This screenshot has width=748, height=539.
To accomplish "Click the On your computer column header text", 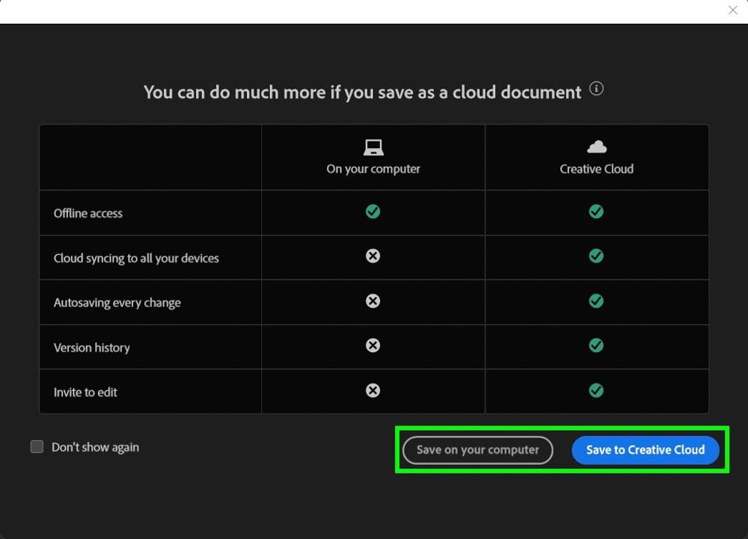I will point(373,169).
